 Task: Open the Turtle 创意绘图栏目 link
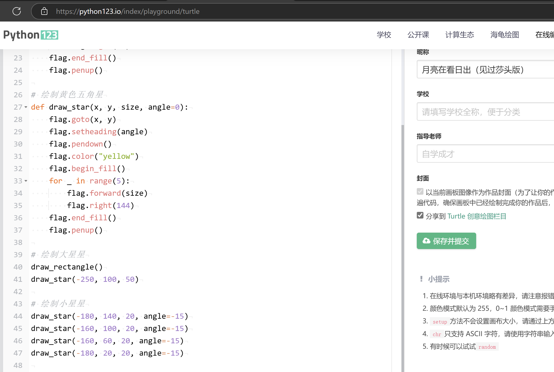[x=477, y=216]
